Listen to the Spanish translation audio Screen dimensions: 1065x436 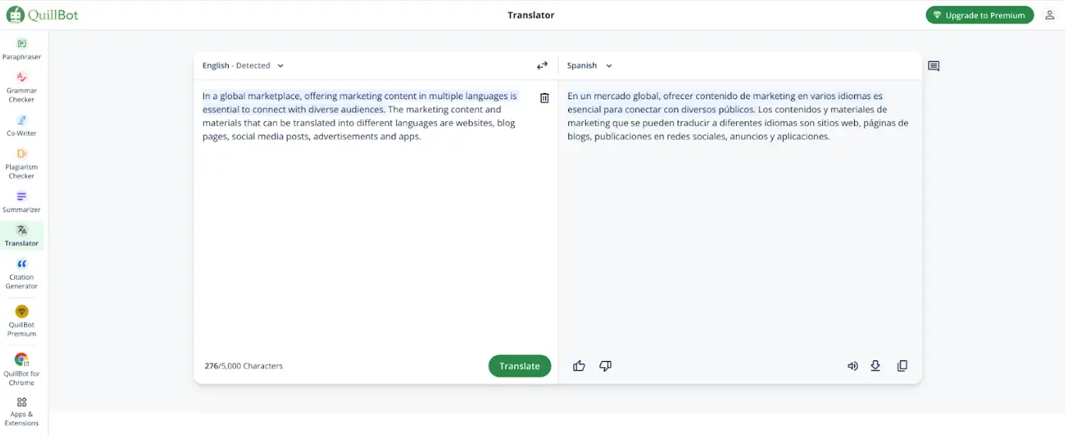[x=852, y=366]
